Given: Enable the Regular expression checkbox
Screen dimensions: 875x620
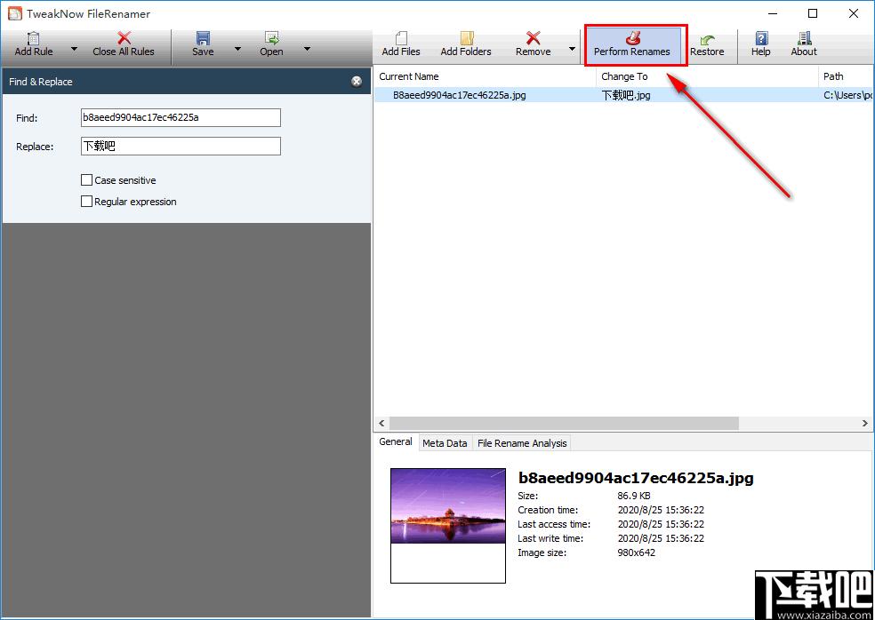Looking at the screenshot, I should pyautogui.click(x=86, y=202).
